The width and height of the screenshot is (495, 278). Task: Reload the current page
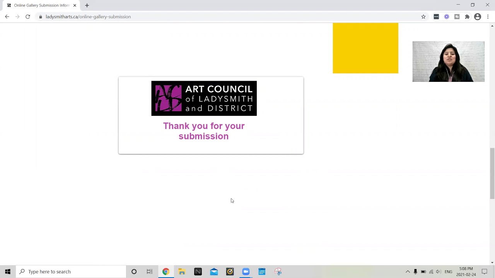(x=28, y=17)
